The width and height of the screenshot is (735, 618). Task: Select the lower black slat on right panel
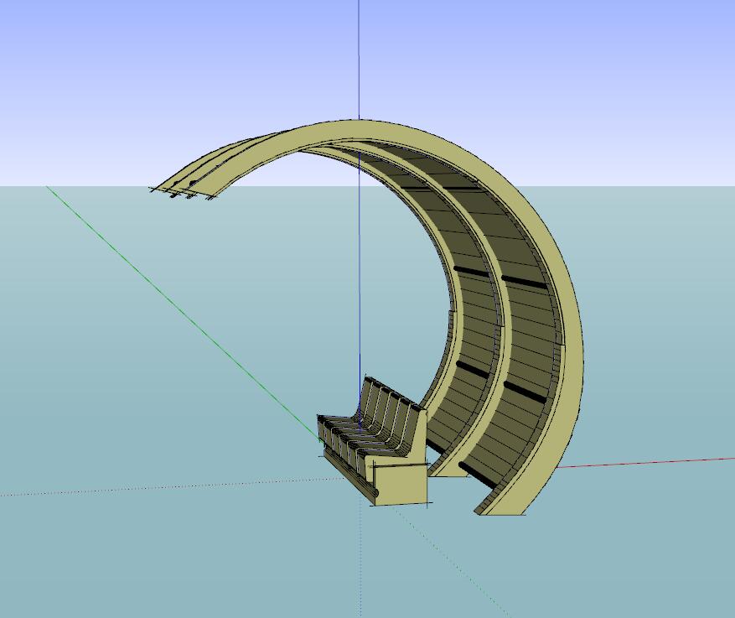(x=523, y=391)
